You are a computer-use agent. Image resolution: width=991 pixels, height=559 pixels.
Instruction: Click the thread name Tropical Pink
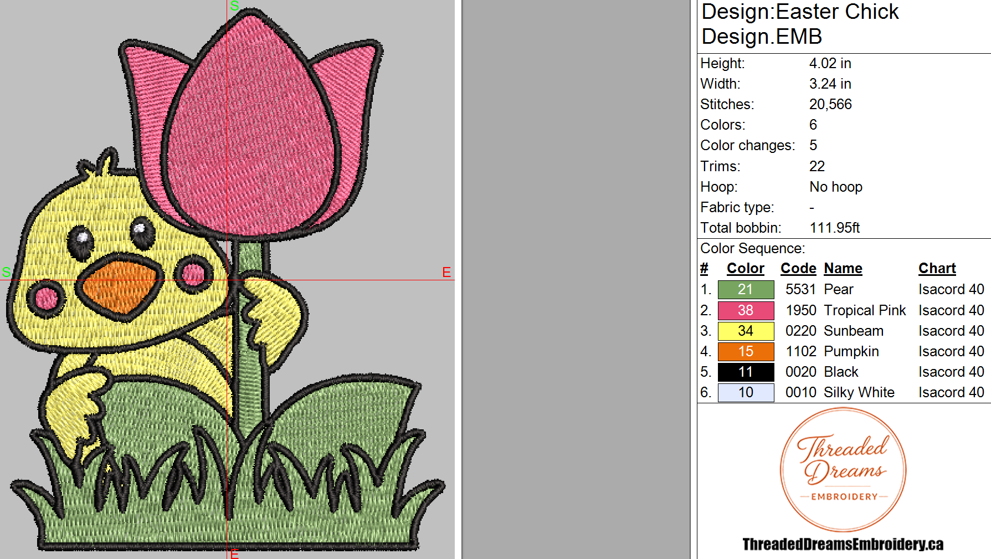click(865, 310)
